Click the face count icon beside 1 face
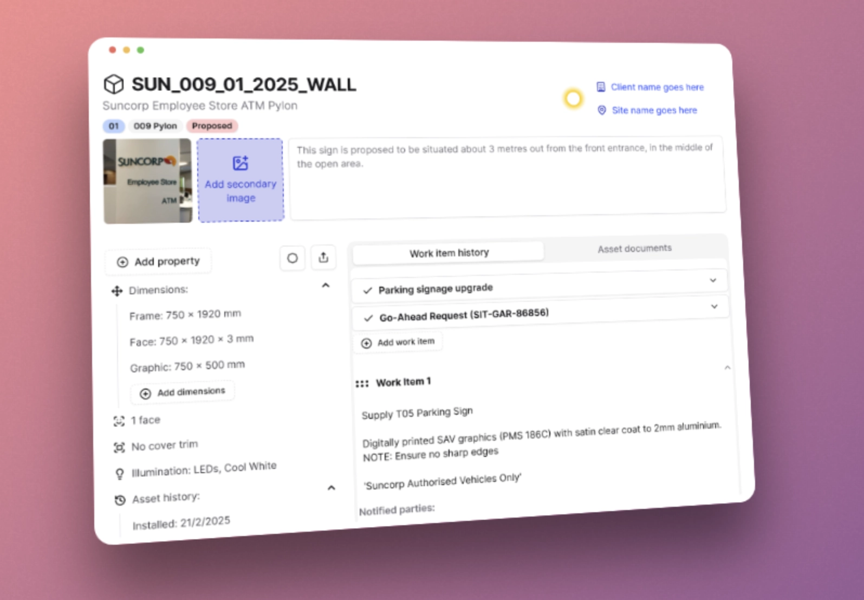Screen dimensions: 864x600 point(119,421)
